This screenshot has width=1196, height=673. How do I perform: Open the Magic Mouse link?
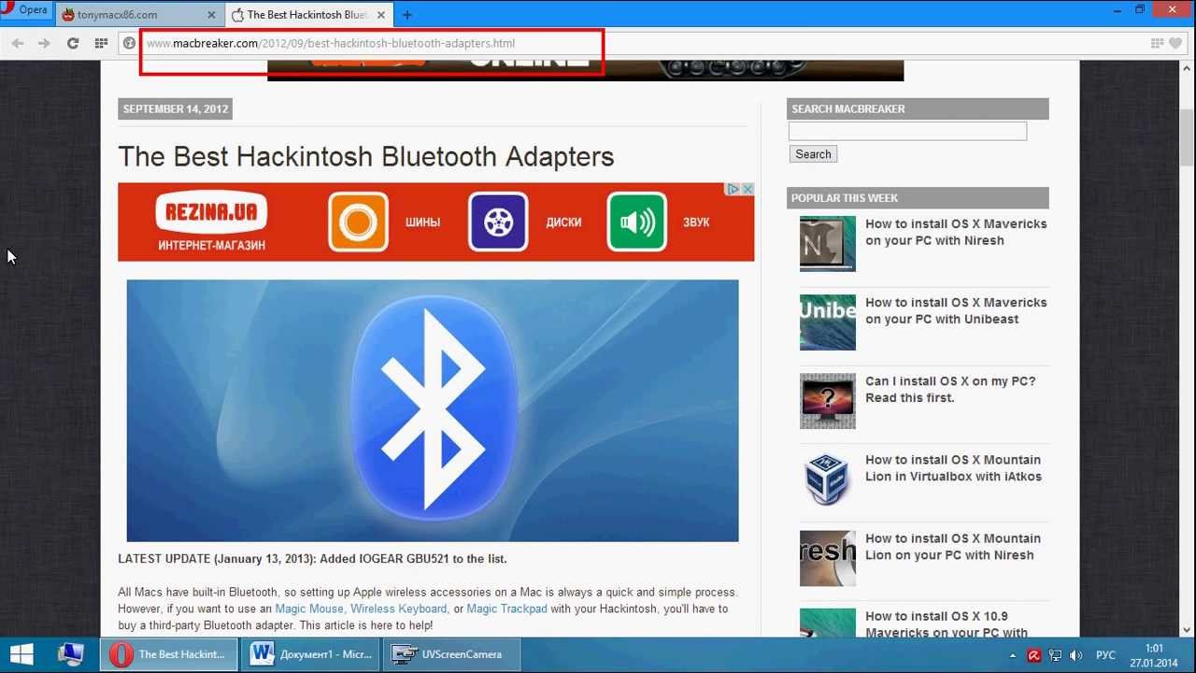click(x=309, y=609)
